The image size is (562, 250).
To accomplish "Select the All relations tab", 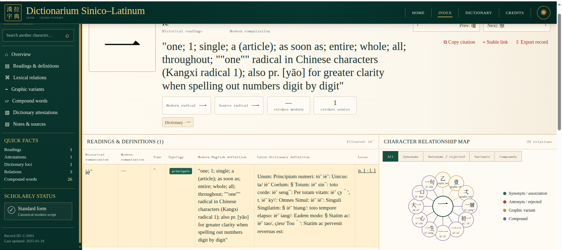I will [x=390, y=157].
